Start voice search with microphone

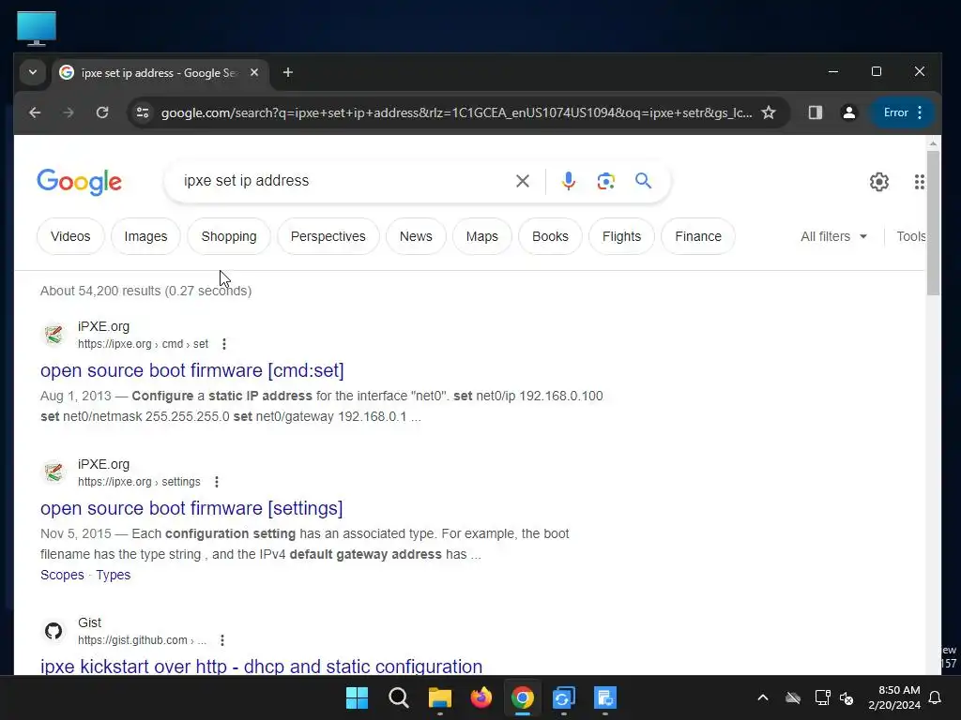pyautogui.click(x=569, y=181)
